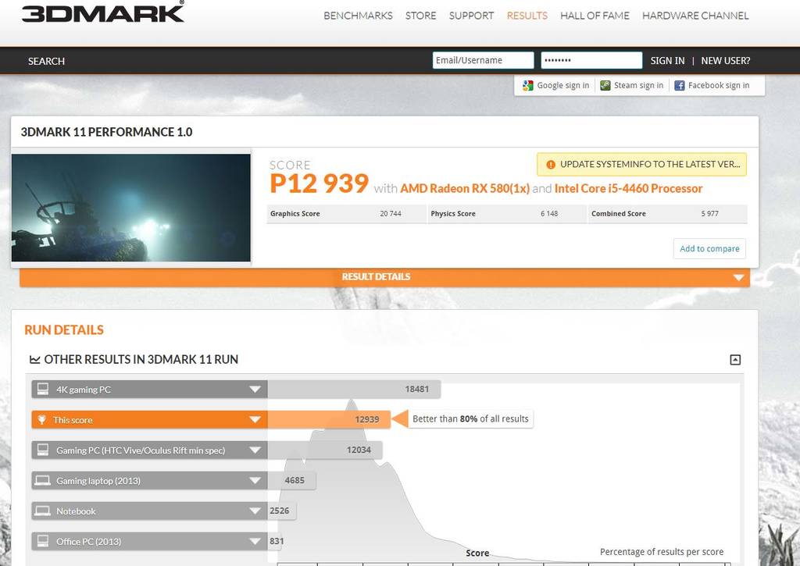Click the Sign In button

667,61
